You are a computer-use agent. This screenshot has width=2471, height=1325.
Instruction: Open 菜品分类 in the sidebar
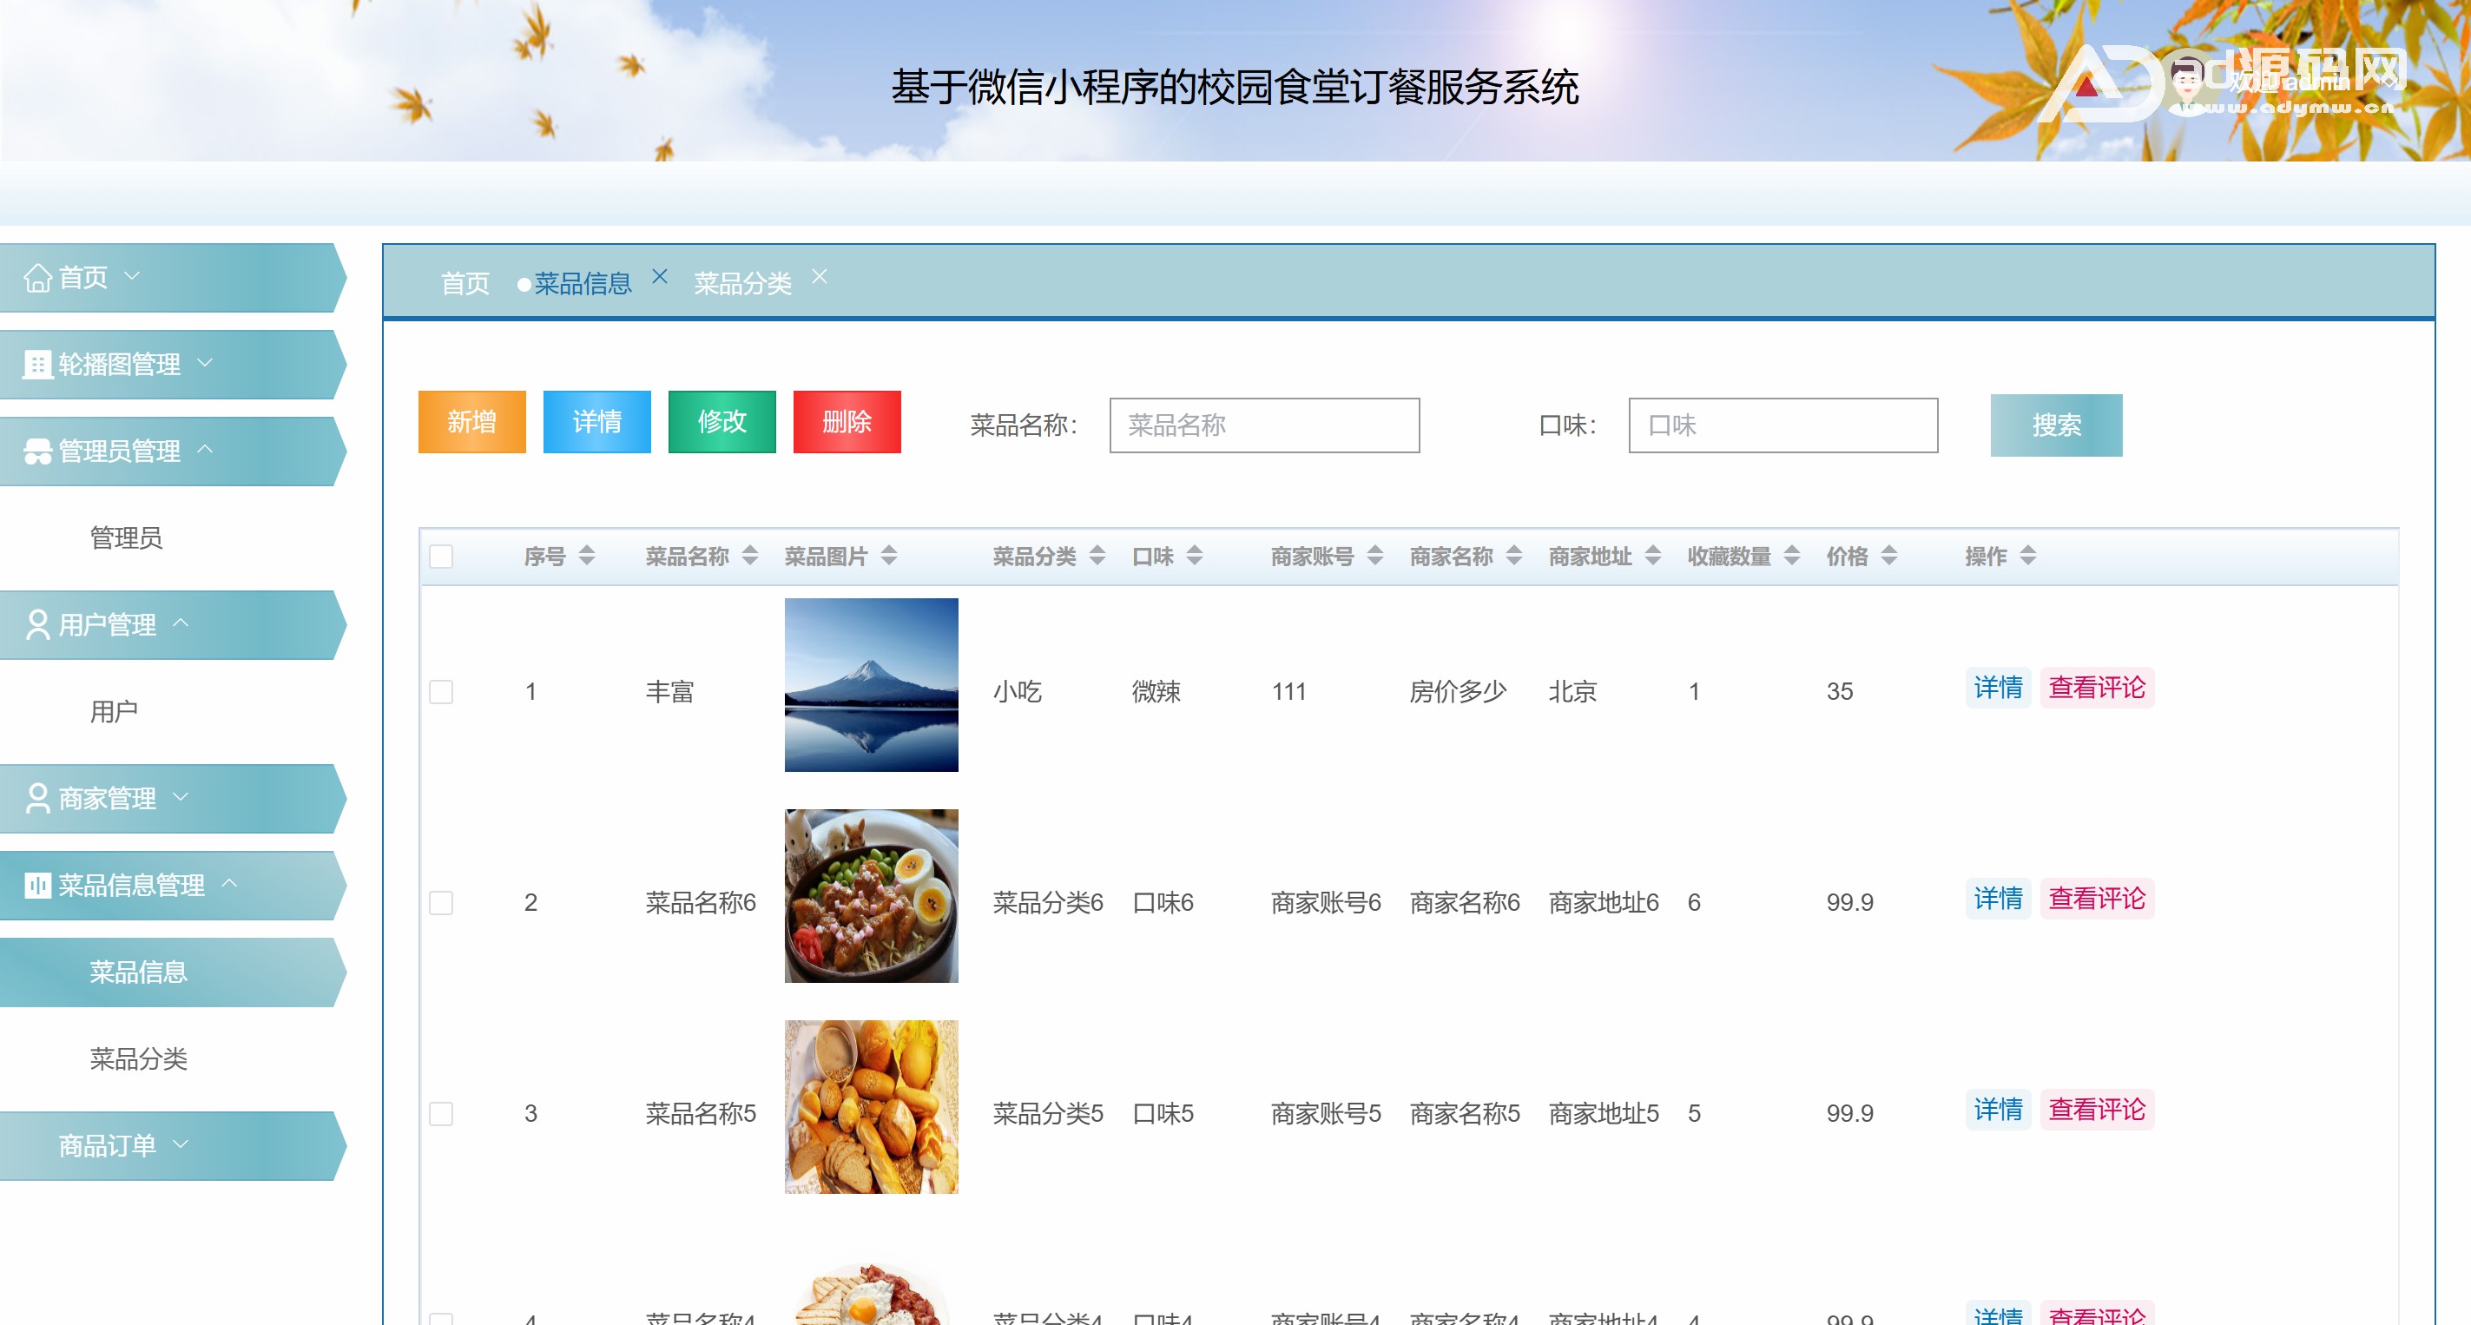(138, 1058)
